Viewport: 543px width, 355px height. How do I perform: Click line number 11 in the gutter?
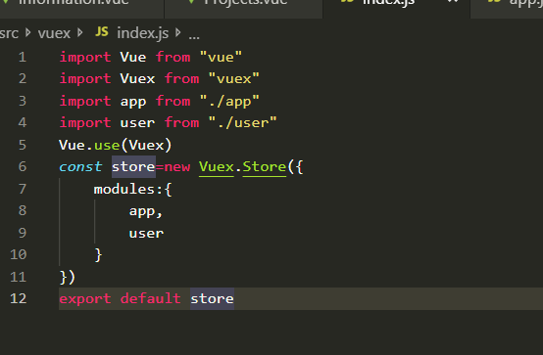[x=18, y=277]
